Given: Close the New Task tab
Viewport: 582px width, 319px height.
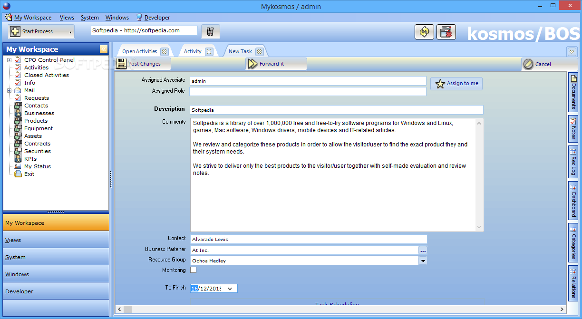Looking at the screenshot, I should tap(259, 51).
